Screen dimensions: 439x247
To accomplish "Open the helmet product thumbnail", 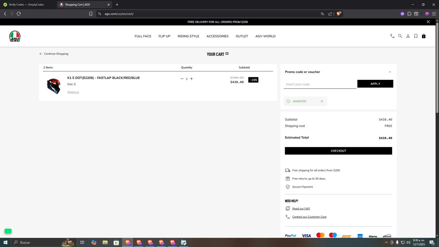I will [x=54, y=86].
